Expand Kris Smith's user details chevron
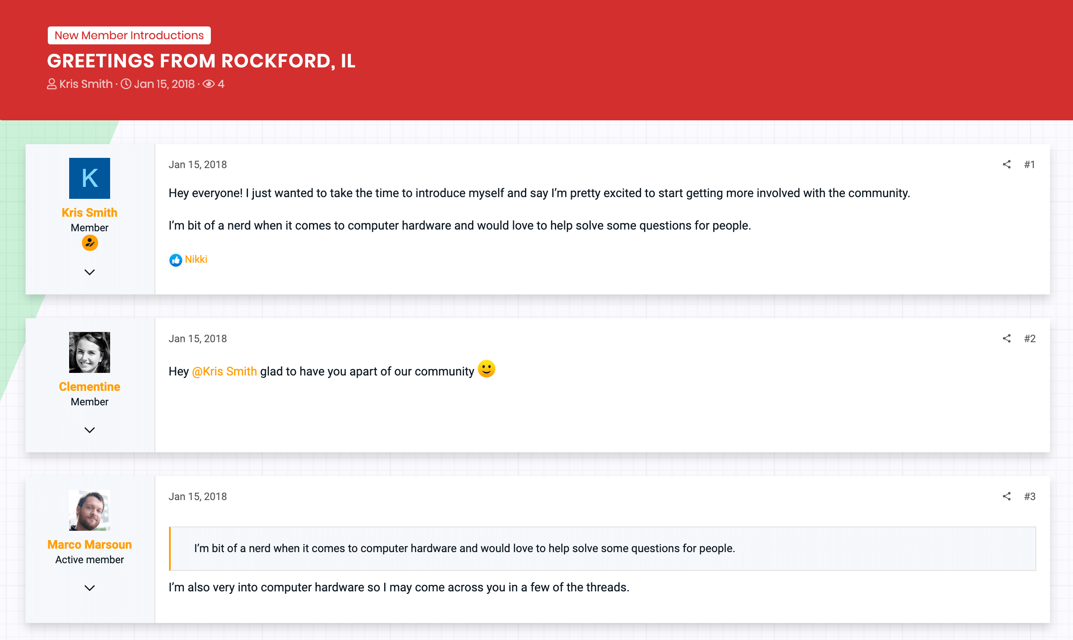The image size is (1073, 640). pos(90,272)
